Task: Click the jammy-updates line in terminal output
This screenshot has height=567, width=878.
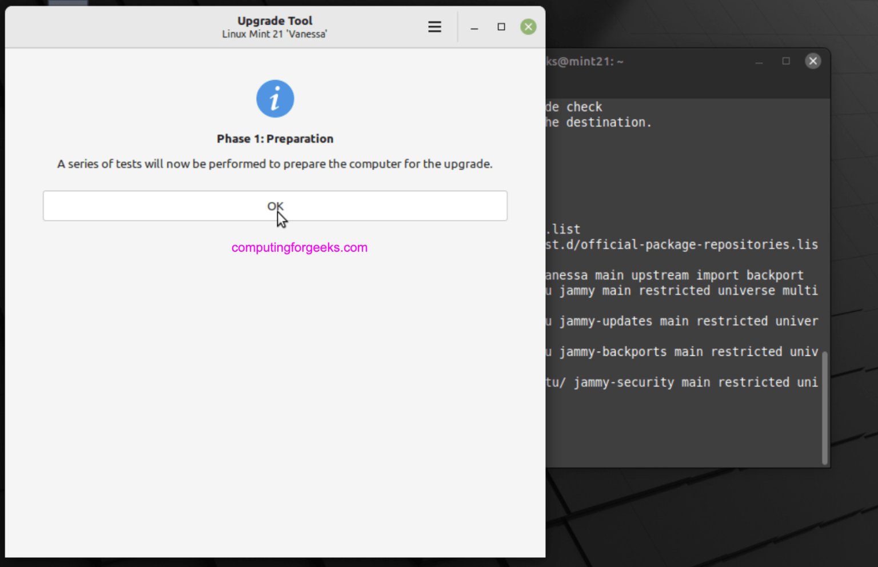Action: [680, 321]
